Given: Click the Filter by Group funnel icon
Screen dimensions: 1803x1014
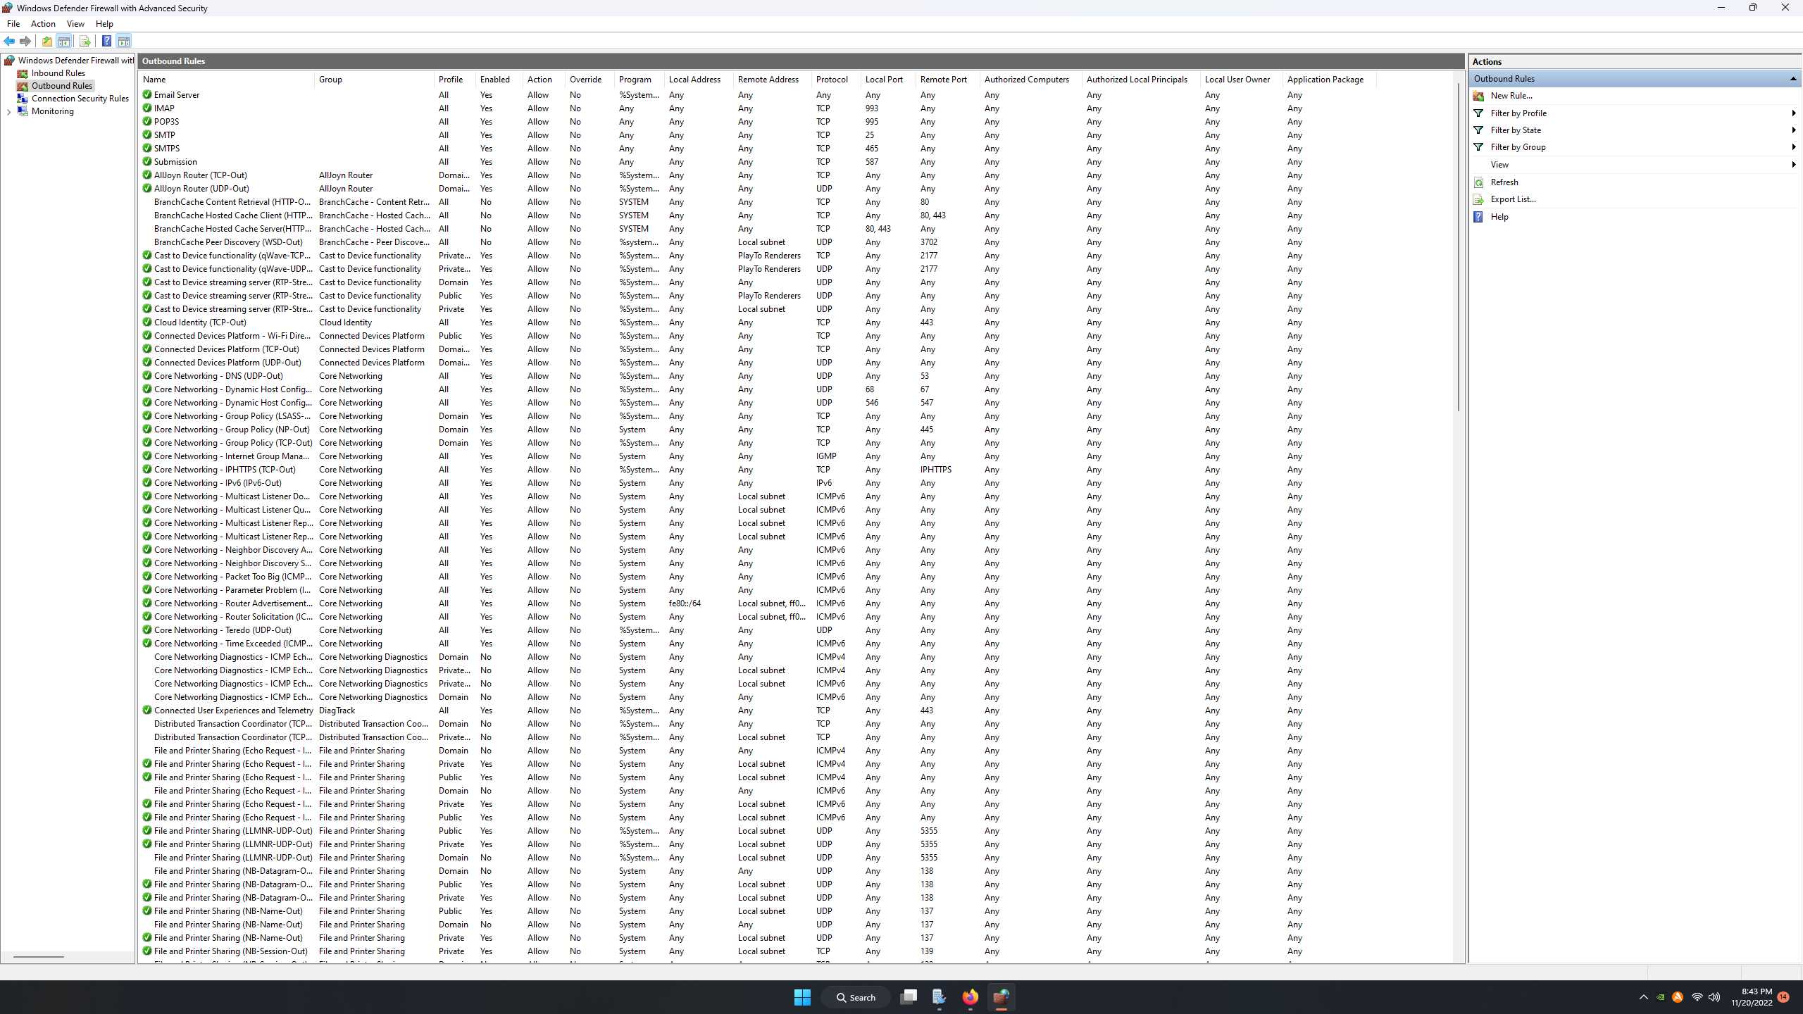Looking at the screenshot, I should click(1478, 147).
